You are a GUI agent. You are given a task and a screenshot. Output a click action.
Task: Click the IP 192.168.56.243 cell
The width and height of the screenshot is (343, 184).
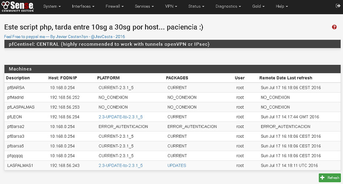click(x=65, y=165)
